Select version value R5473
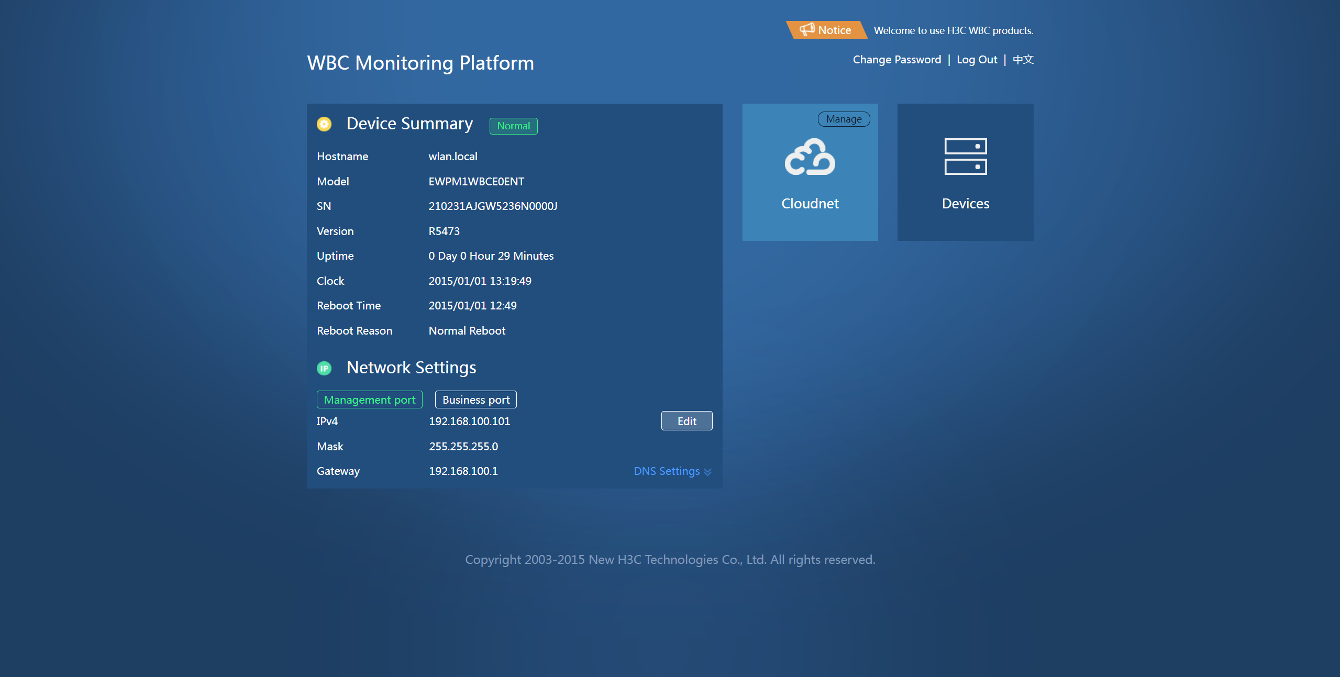The image size is (1340, 677). [x=444, y=231]
